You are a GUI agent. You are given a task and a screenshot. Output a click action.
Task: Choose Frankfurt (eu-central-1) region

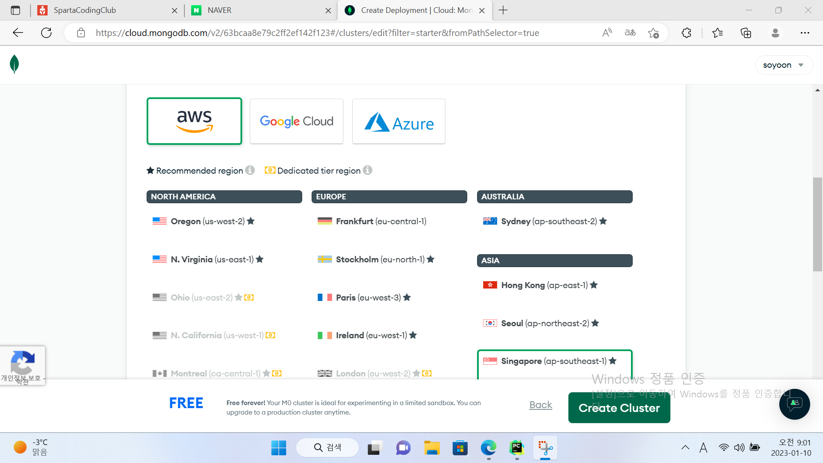click(x=372, y=221)
